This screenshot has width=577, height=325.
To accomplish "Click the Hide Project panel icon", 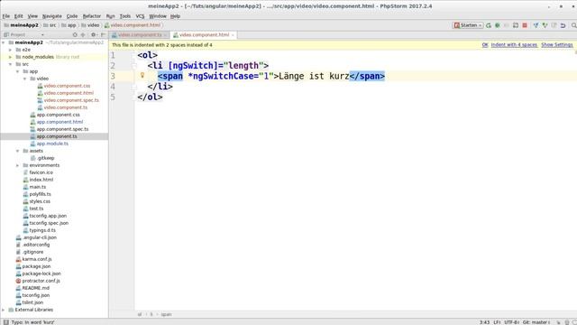I will tap(103, 34).
